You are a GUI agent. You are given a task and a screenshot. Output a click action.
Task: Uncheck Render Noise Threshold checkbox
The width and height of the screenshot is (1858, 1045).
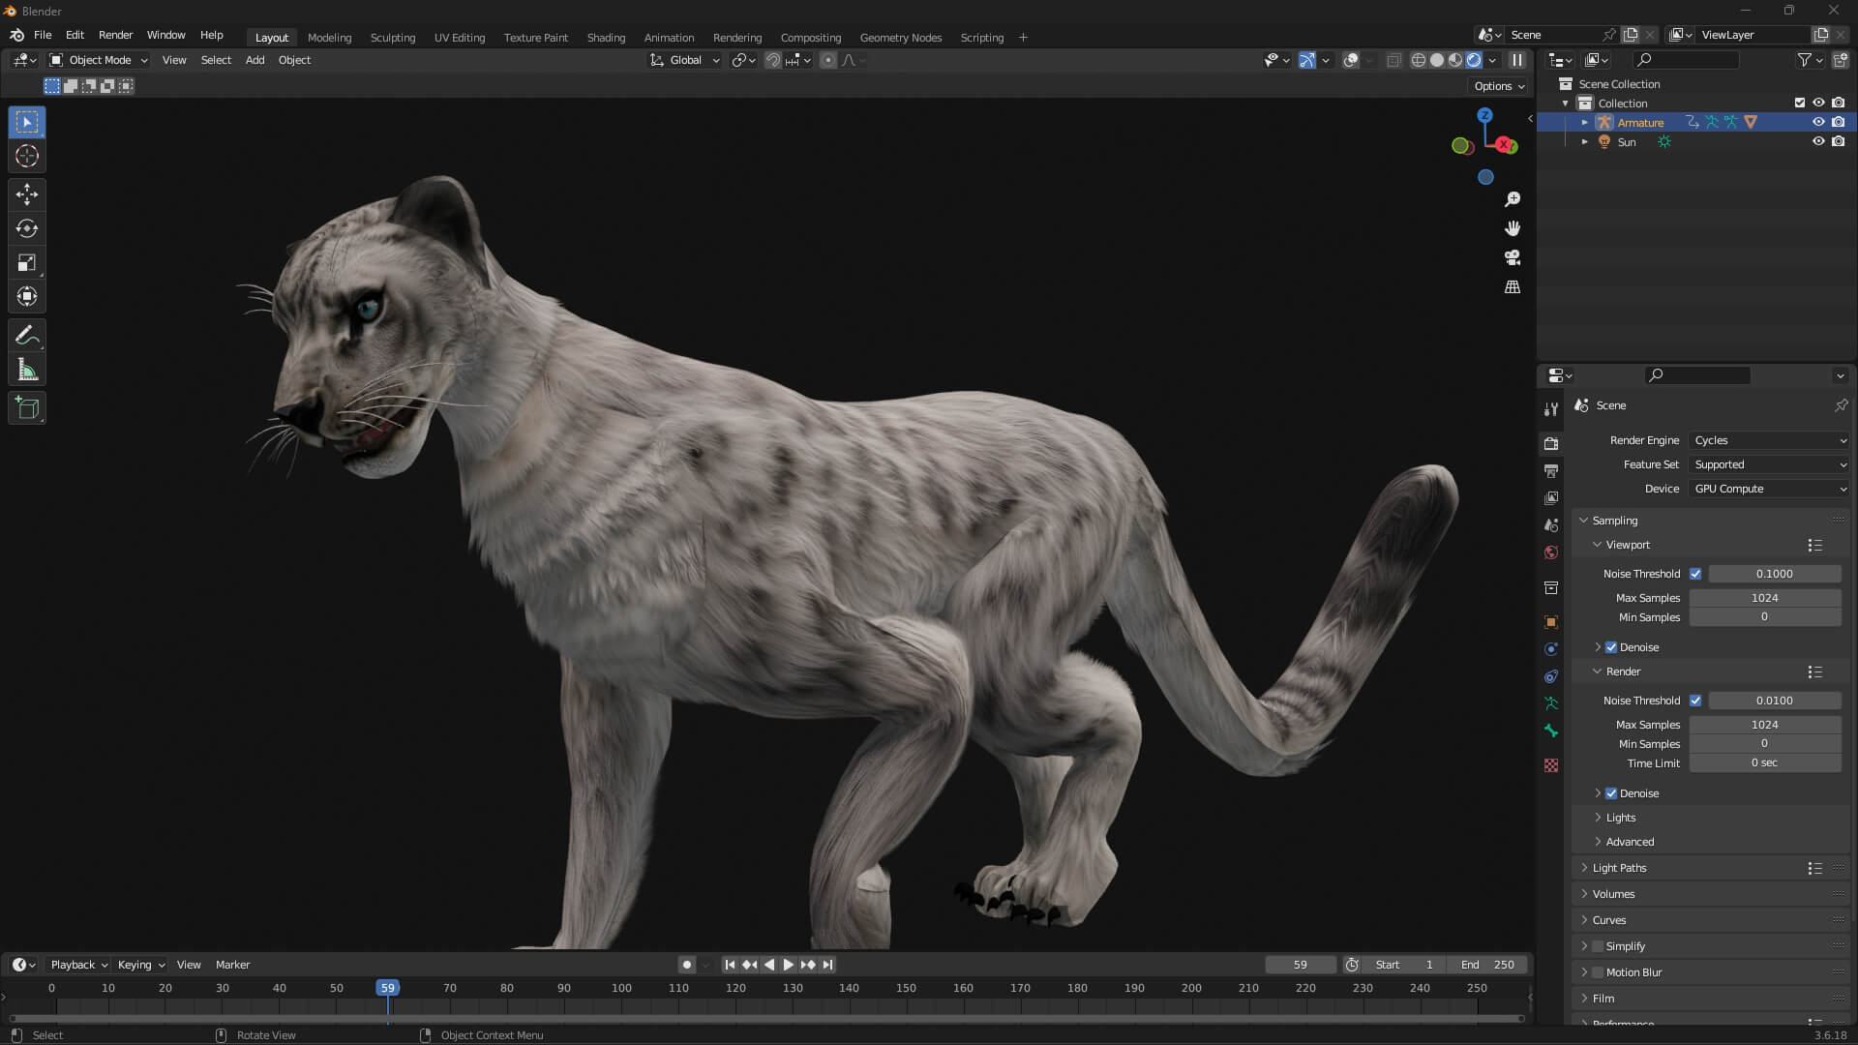1695,701
